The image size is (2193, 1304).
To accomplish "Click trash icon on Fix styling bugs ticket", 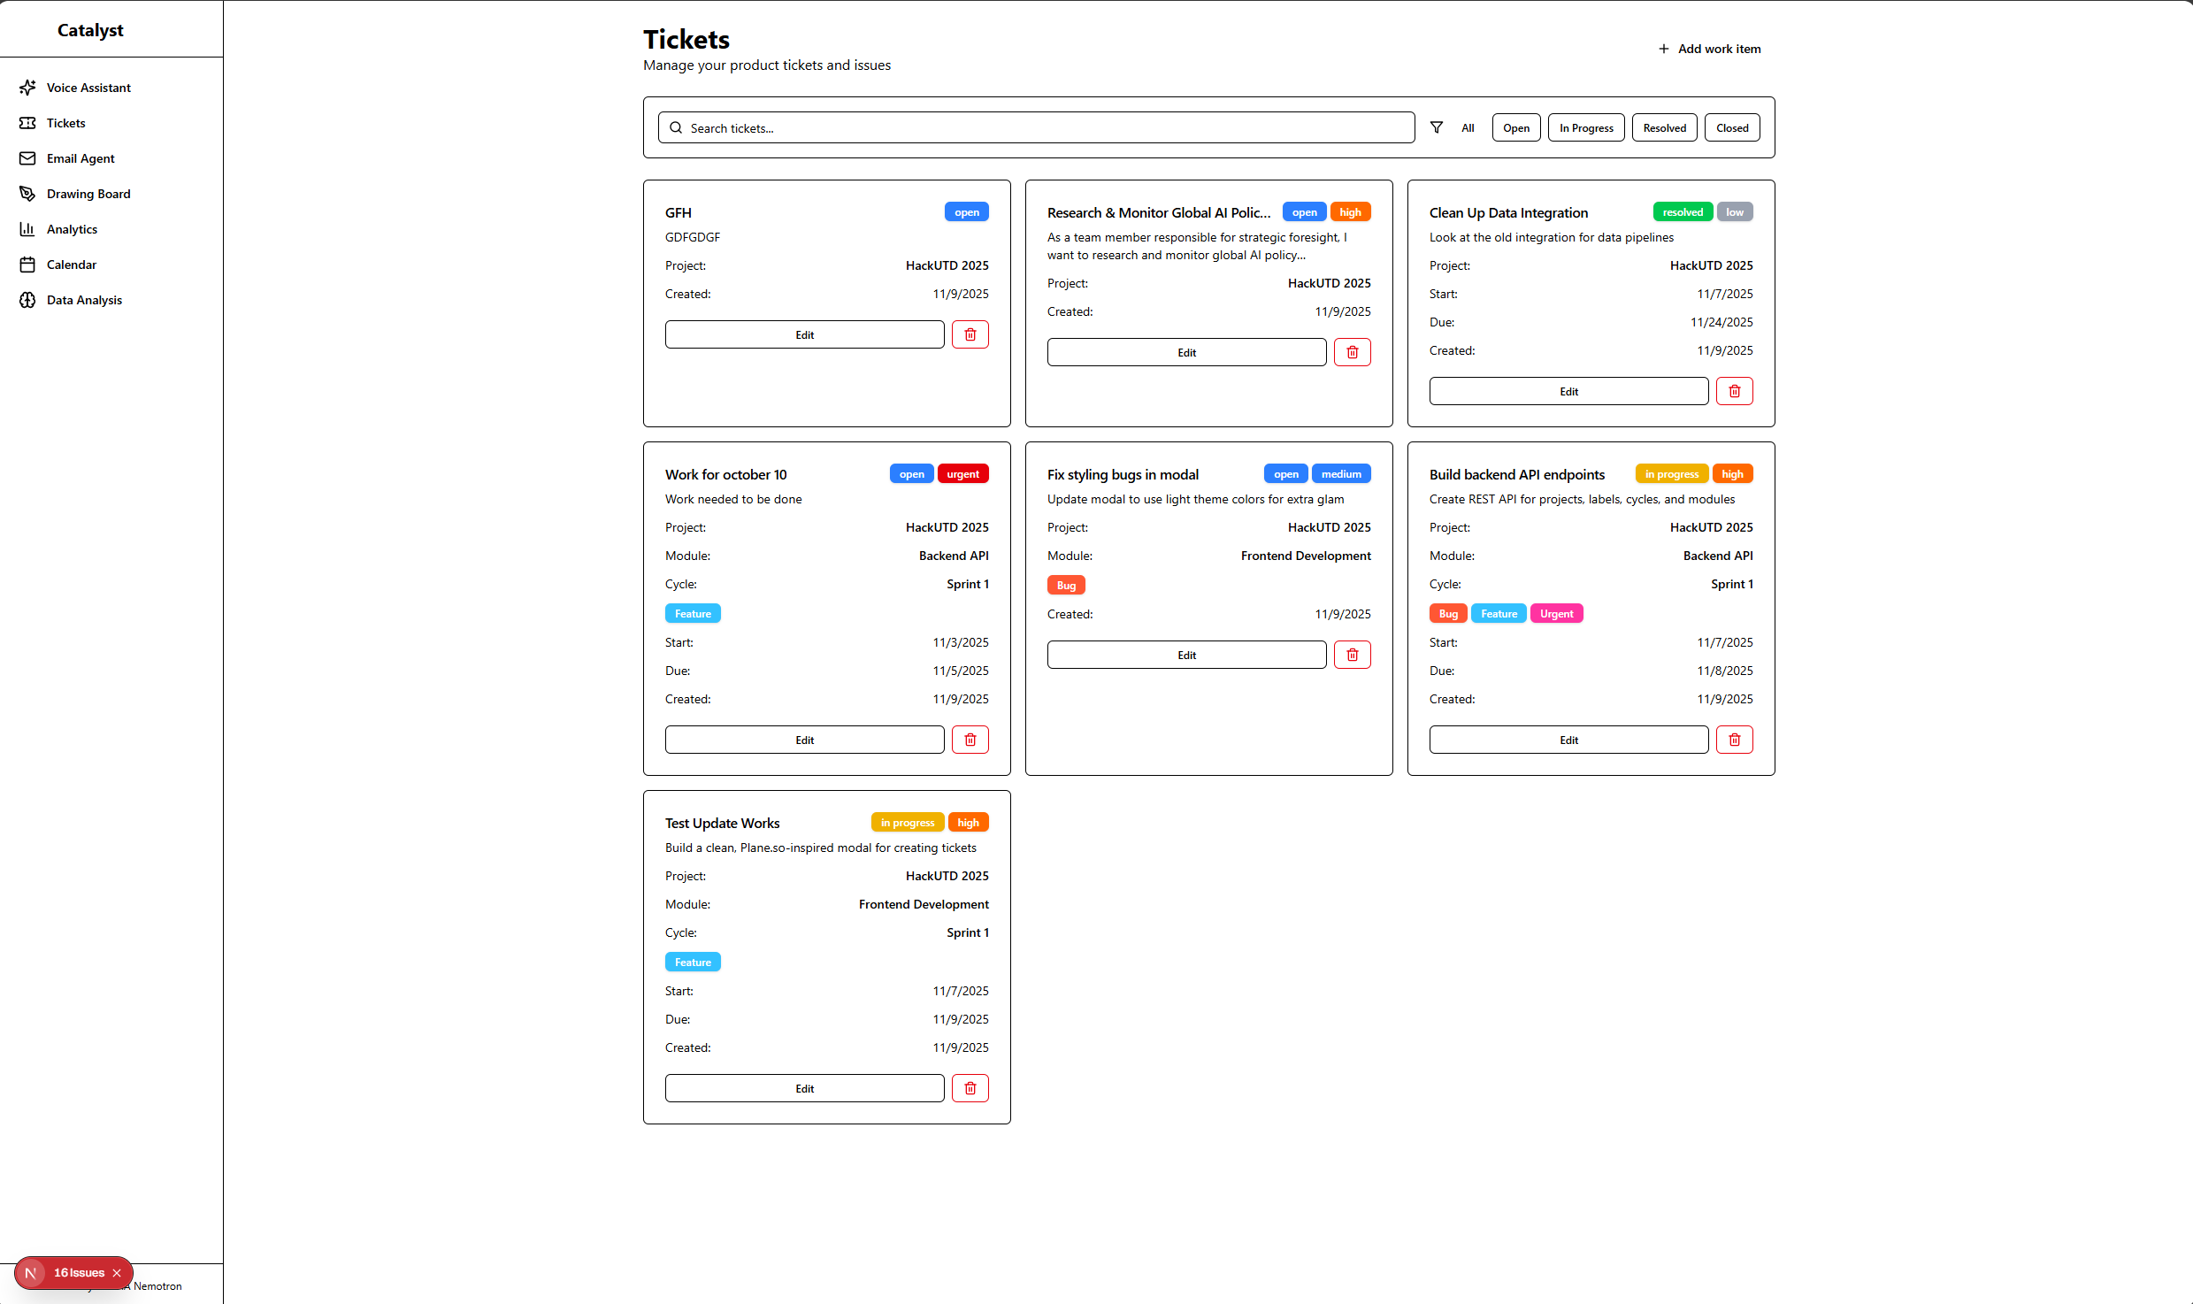I will point(1352,655).
